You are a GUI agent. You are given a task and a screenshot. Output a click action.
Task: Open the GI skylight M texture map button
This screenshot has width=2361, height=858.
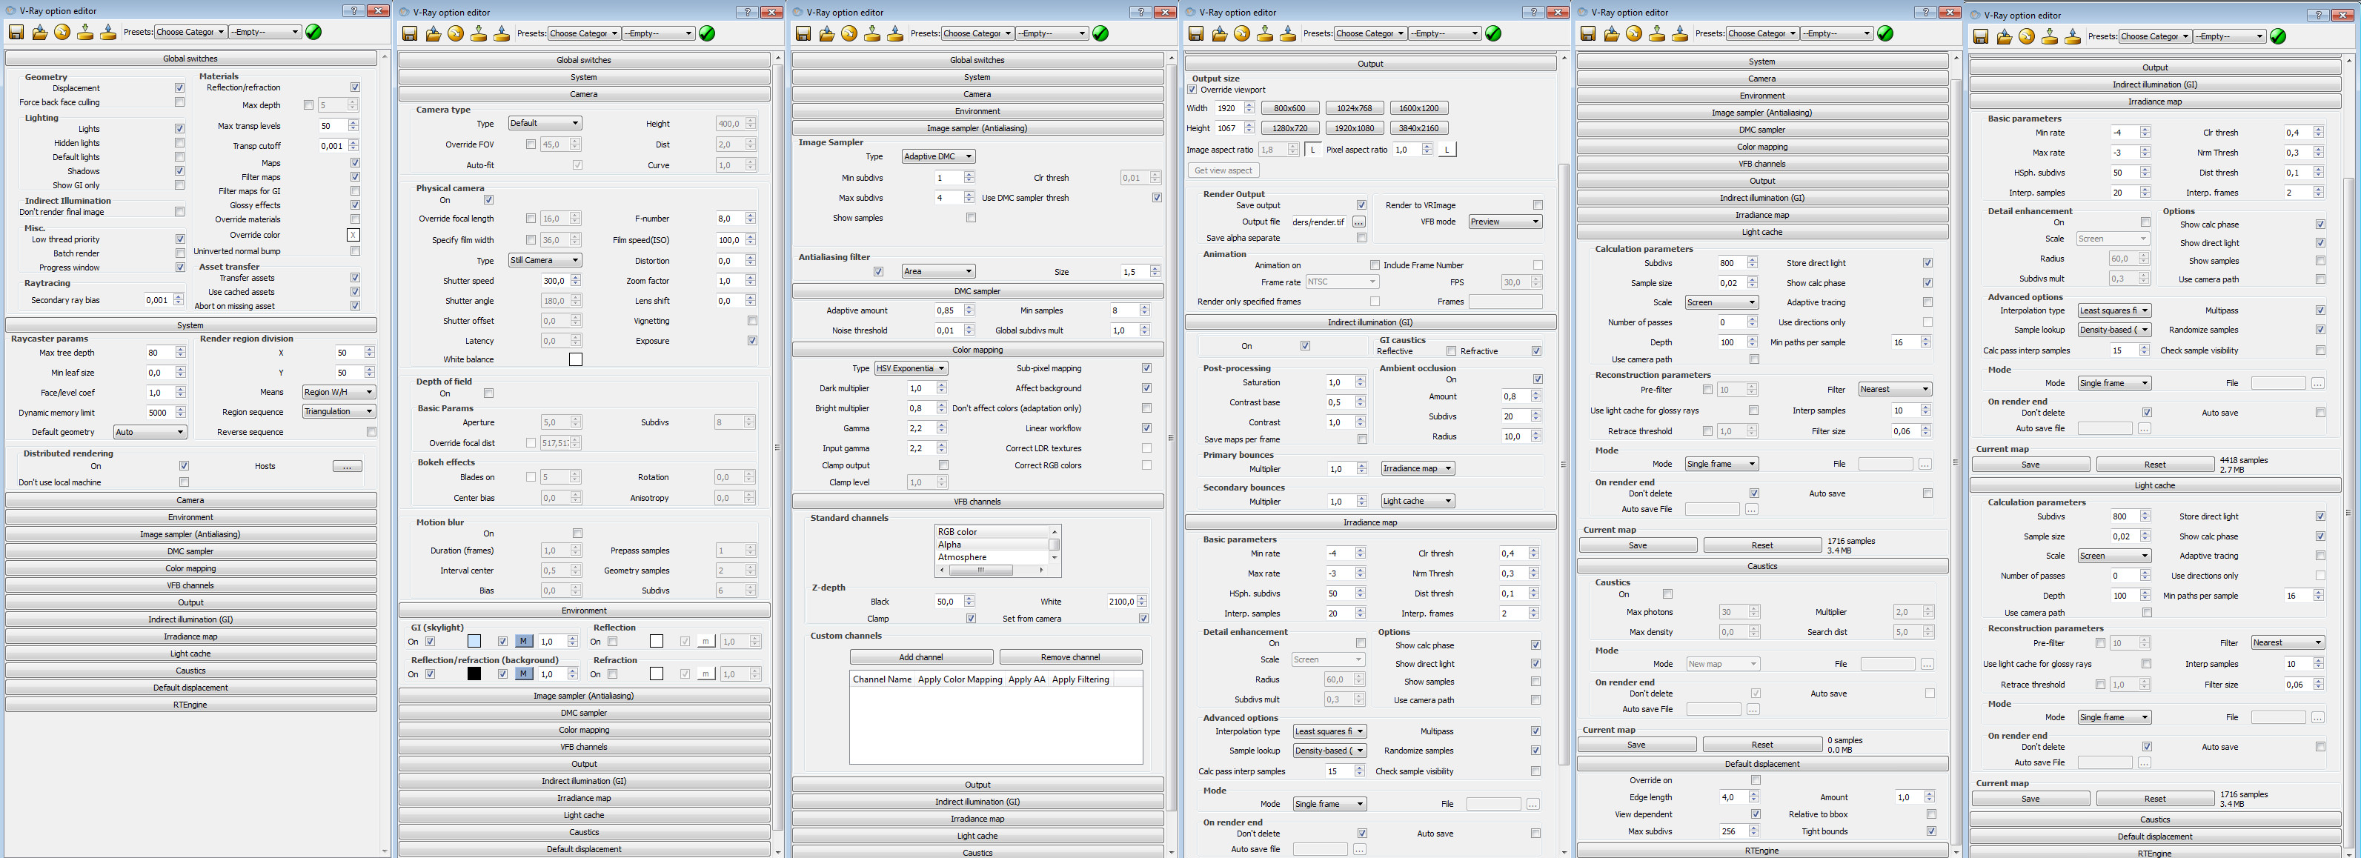[523, 642]
